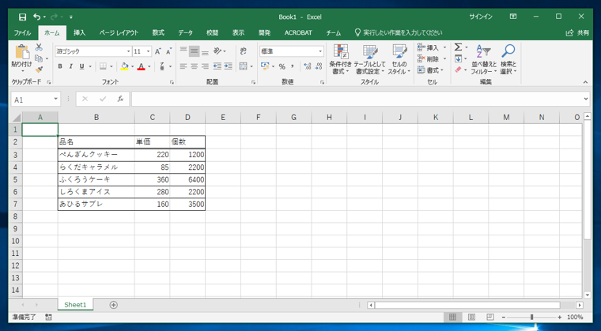The image size is (601, 331).
Task: Switch to the 数式 tab
Action: [x=158, y=33]
